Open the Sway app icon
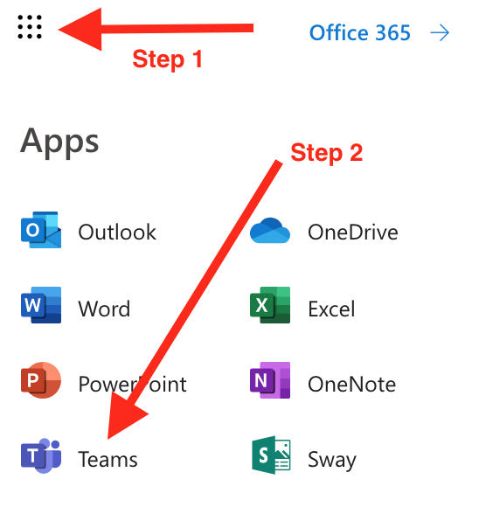The width and height of the screenshot is (479, 507). (271, 455)
